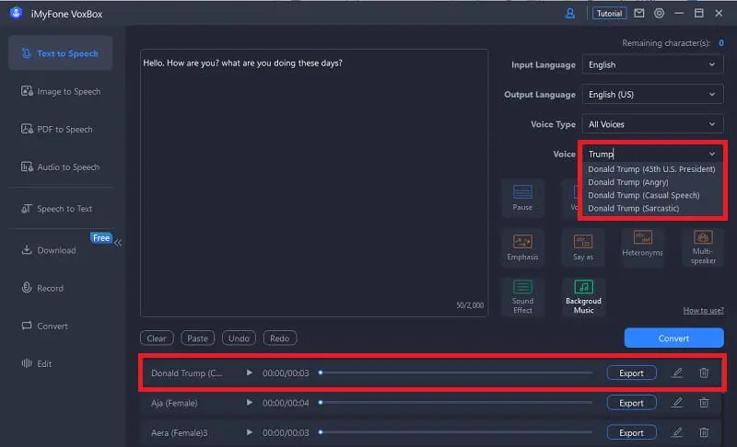Click the blue Convert button
The width and height of the screenshot is (737, 447).
point(673,338)
